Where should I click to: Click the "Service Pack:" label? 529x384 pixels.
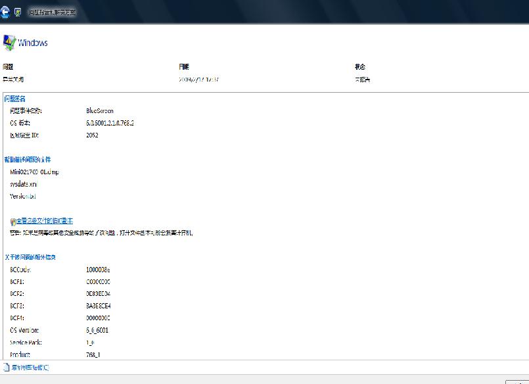(26, 343)
